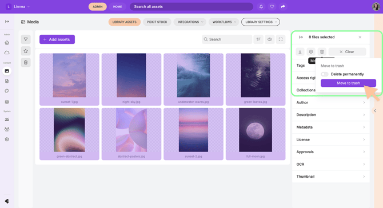Collapse the left sidebar with arrow icon
Screen dimensions: 383x208
(7, 22)
